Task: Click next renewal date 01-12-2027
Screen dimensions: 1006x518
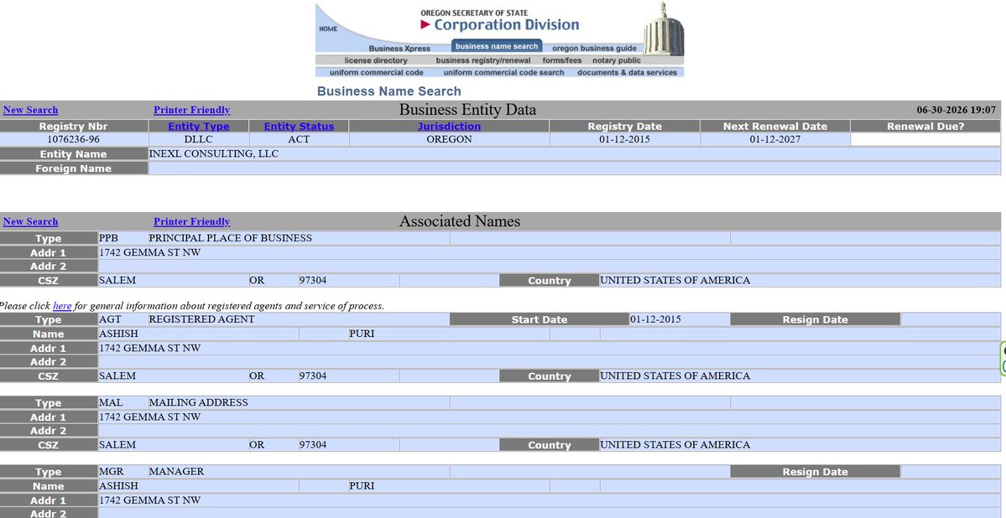Action: click(x=775, y=139)
